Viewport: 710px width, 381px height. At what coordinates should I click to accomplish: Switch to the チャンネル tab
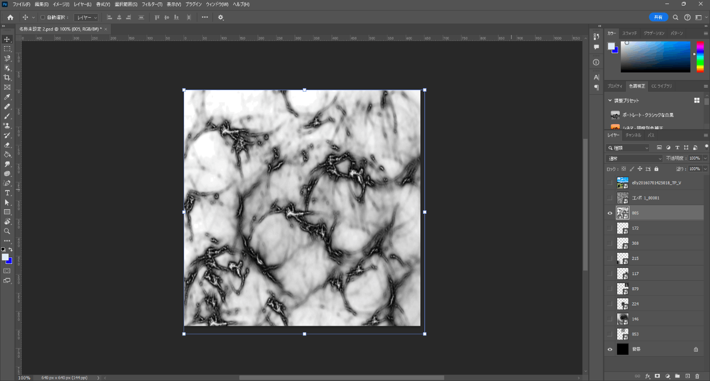633,135
